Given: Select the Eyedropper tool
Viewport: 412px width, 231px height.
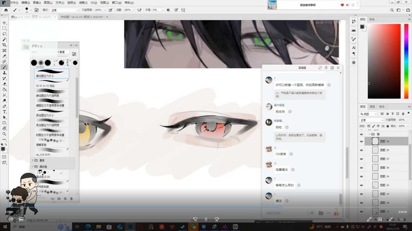Looking at the screenshot, I should click(x=4, y=57).
